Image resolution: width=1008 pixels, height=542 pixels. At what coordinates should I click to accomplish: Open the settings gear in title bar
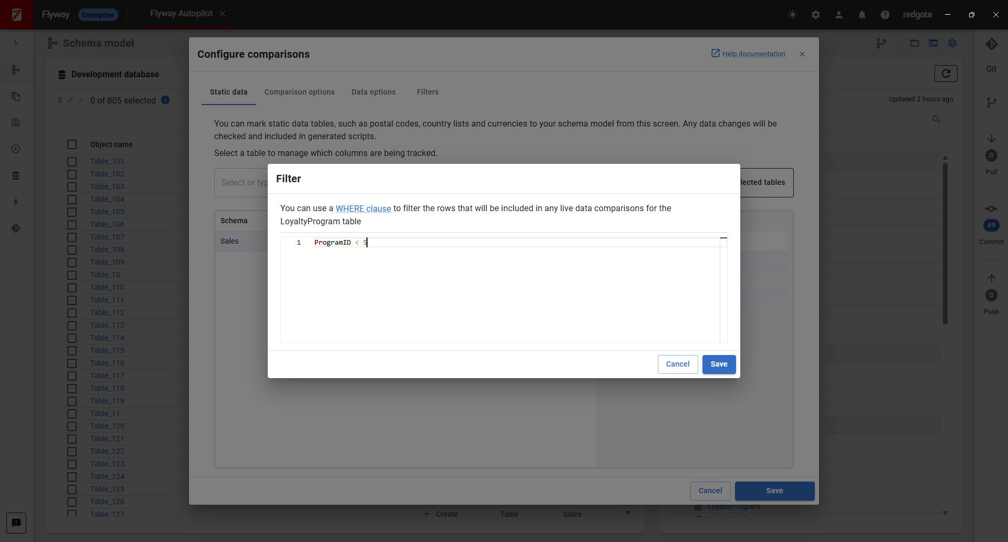(816, 15)
